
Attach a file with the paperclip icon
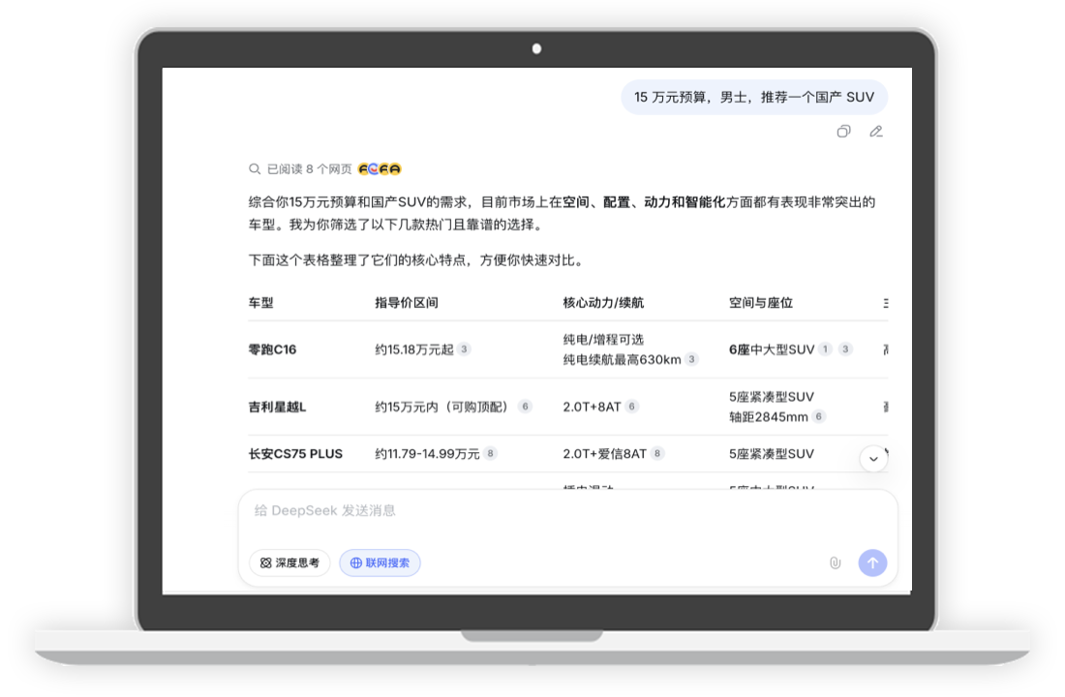835,562
